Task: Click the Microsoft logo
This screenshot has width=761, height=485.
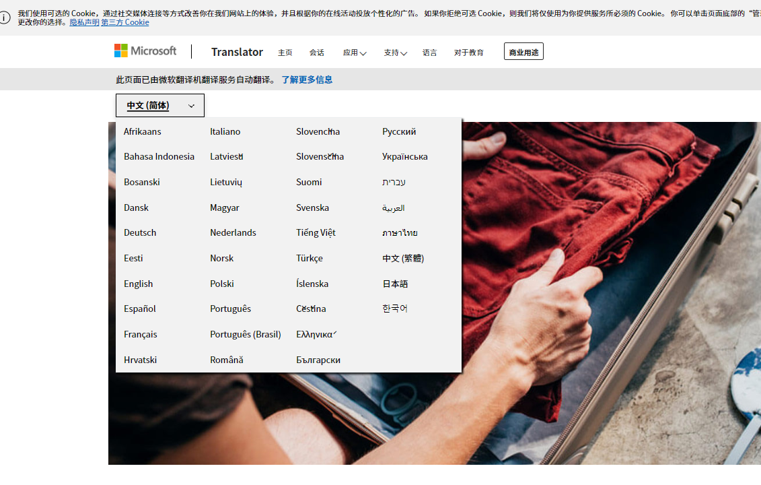Action: pyautogui.click(x=145, y=51)
